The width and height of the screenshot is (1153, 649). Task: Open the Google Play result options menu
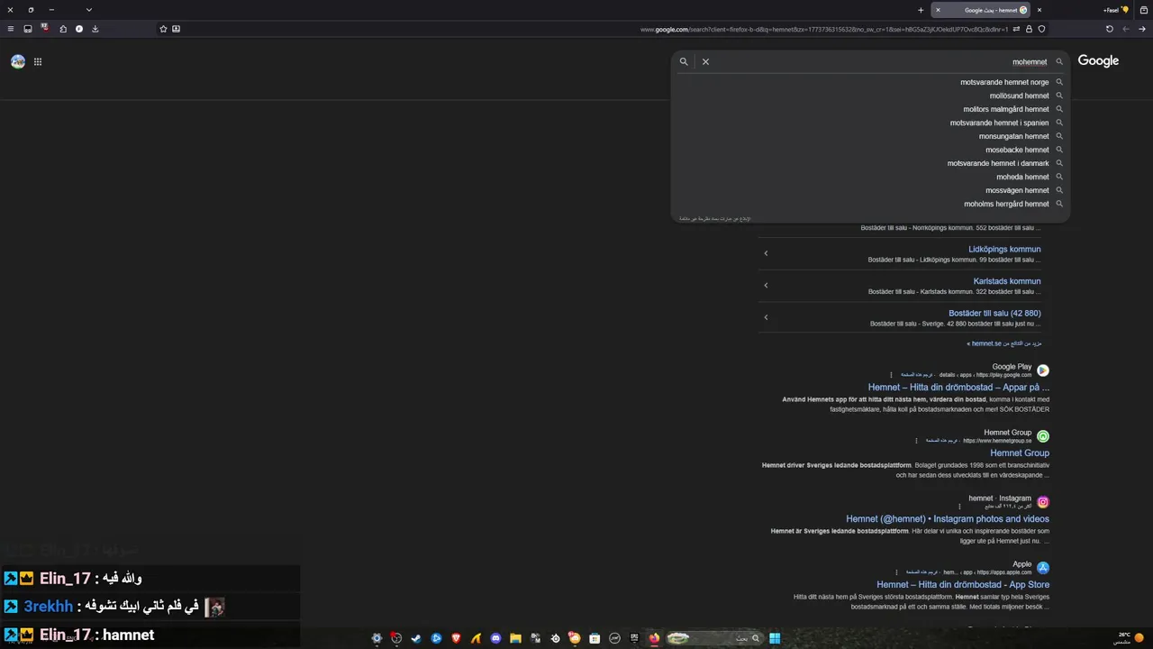(892, 375)
